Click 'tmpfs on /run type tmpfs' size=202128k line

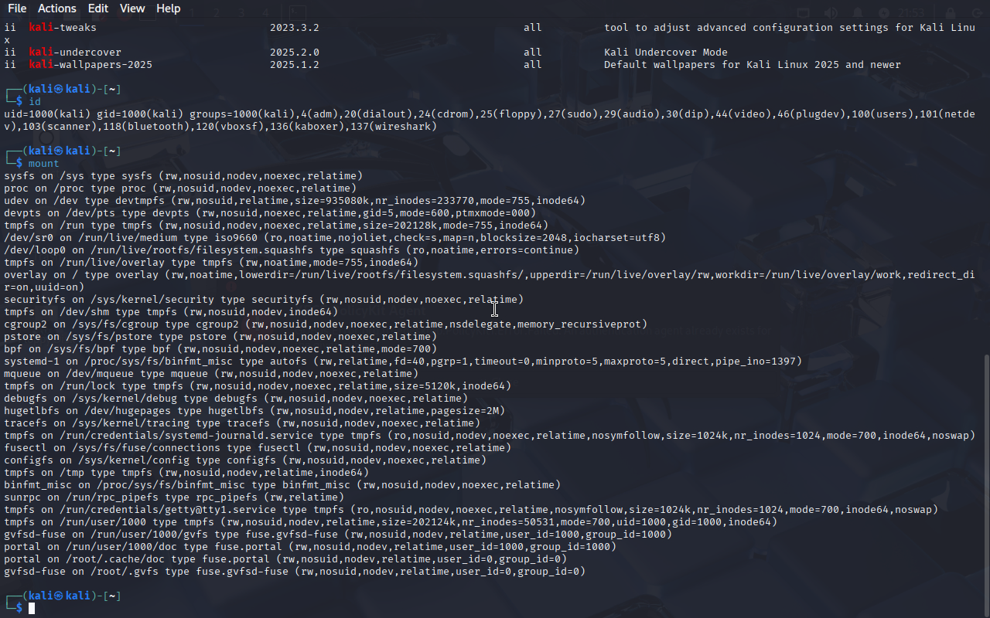point(276,226)
